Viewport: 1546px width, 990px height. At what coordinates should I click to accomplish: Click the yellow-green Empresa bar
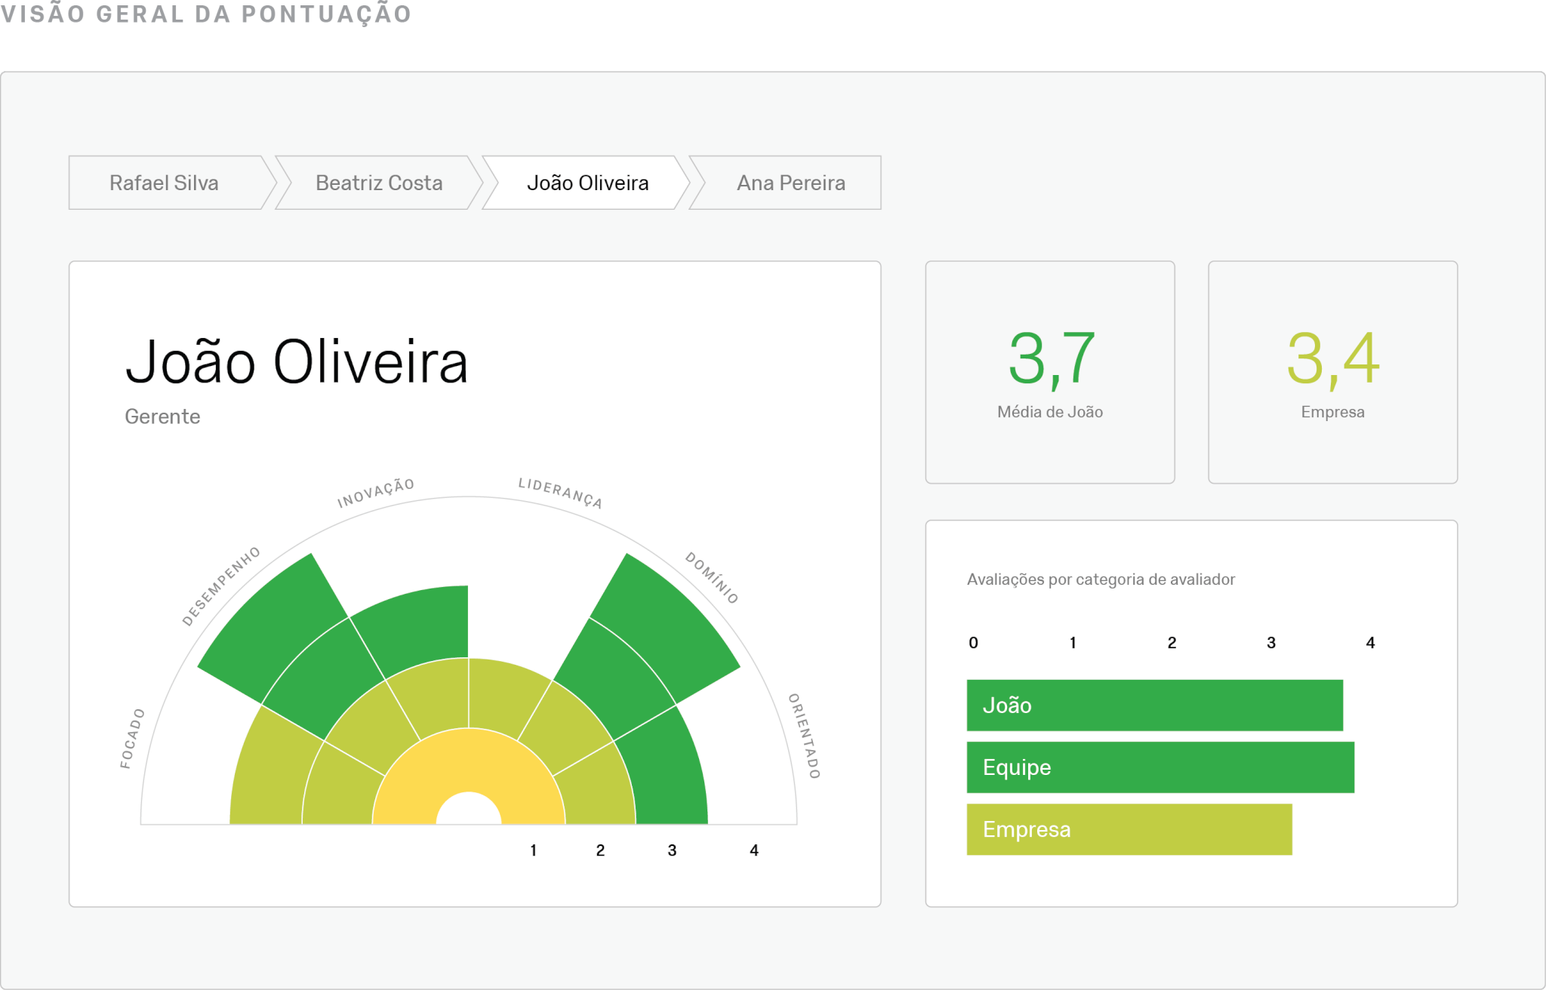tap(1129, 829)
